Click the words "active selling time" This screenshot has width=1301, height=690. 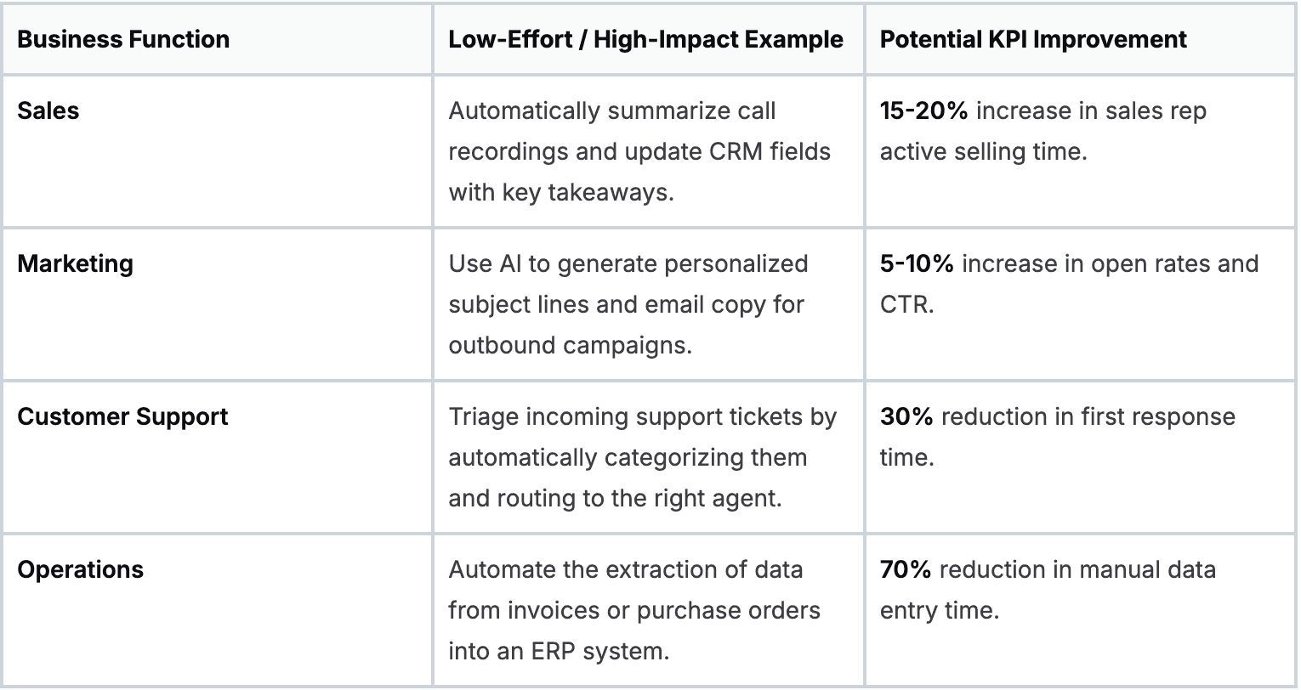point(983,151)
